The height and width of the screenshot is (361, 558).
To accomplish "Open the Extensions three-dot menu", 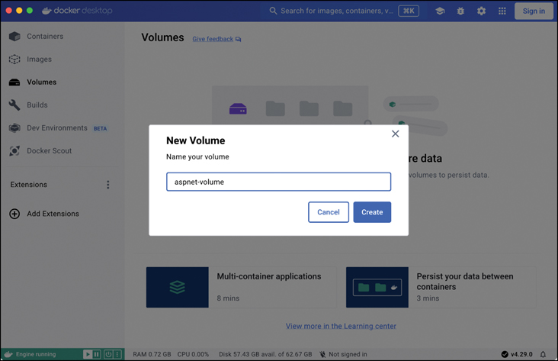I will point(107,185).
